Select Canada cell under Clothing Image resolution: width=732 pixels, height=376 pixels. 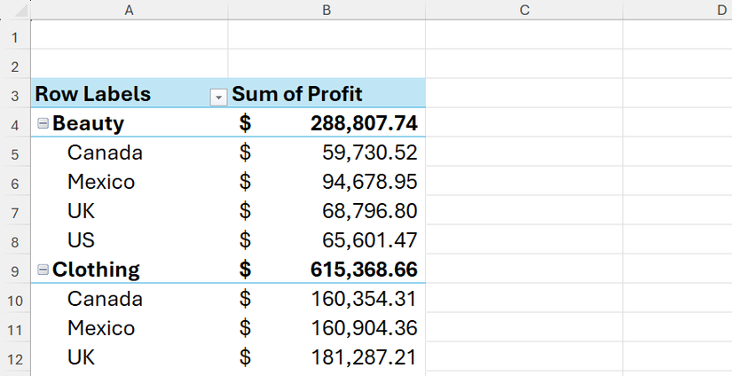pos(130,298)
